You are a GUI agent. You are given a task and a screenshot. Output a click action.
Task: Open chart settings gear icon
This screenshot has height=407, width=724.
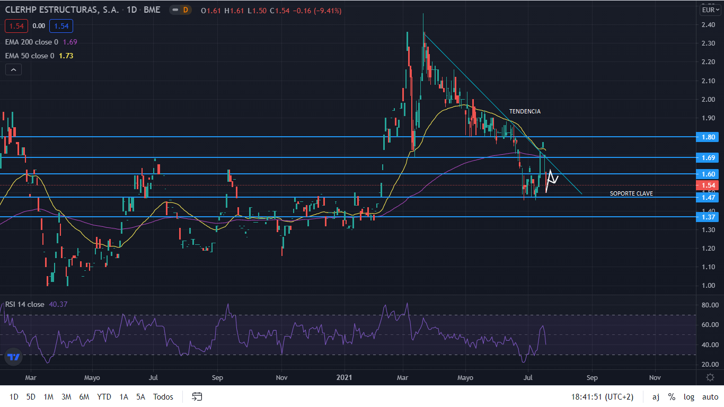click(x=710, y=377)
